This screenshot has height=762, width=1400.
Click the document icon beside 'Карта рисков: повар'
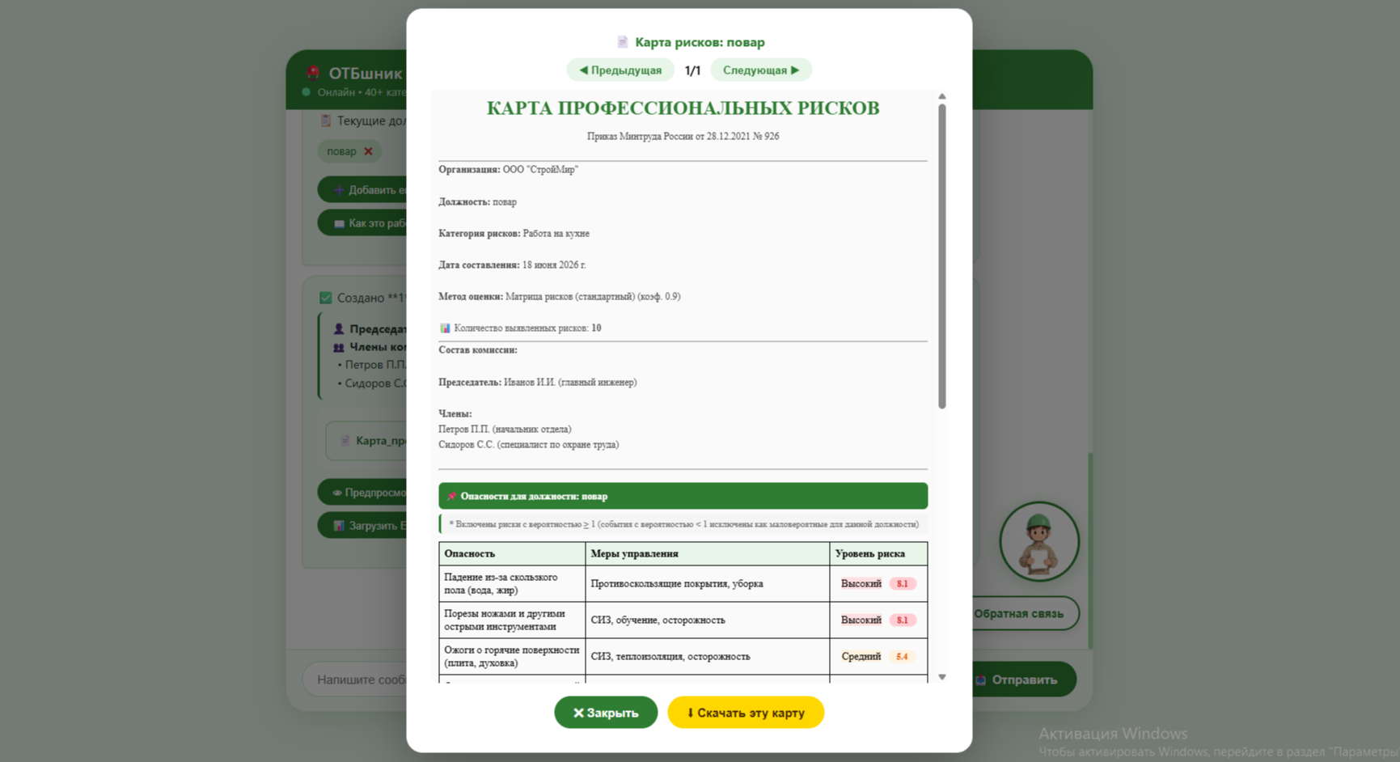[x=622, y=42]
